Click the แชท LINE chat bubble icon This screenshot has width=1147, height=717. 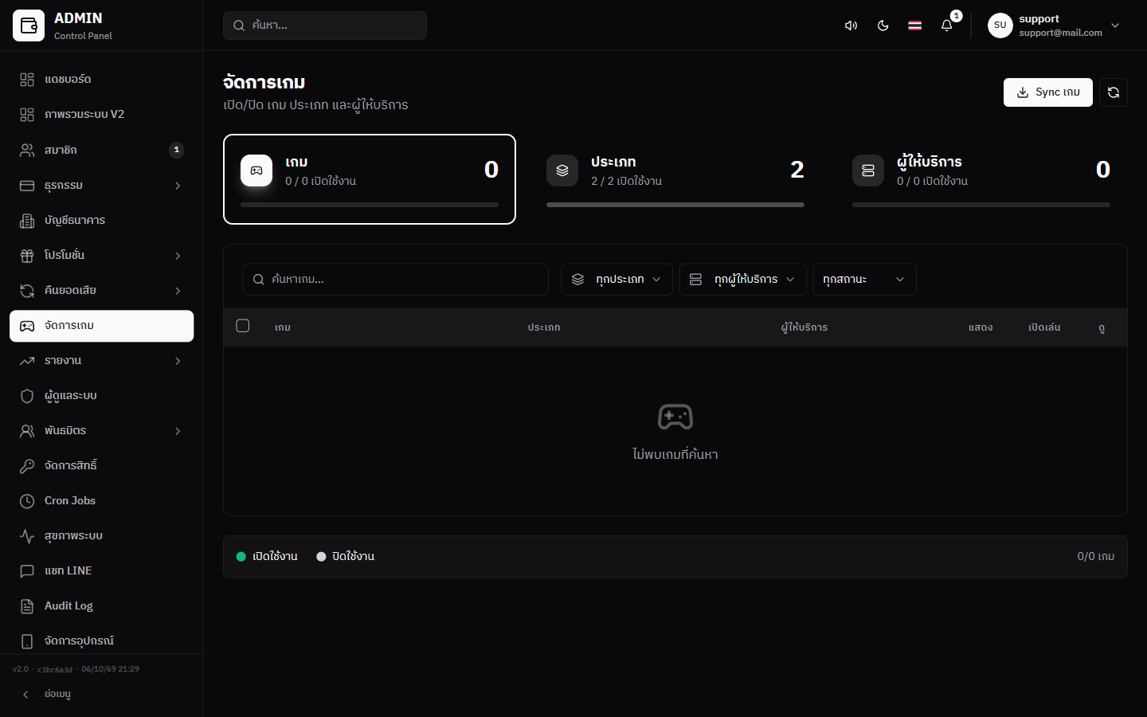click(x=27, y=571)
